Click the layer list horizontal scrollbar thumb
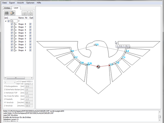 tap(16, 78)
